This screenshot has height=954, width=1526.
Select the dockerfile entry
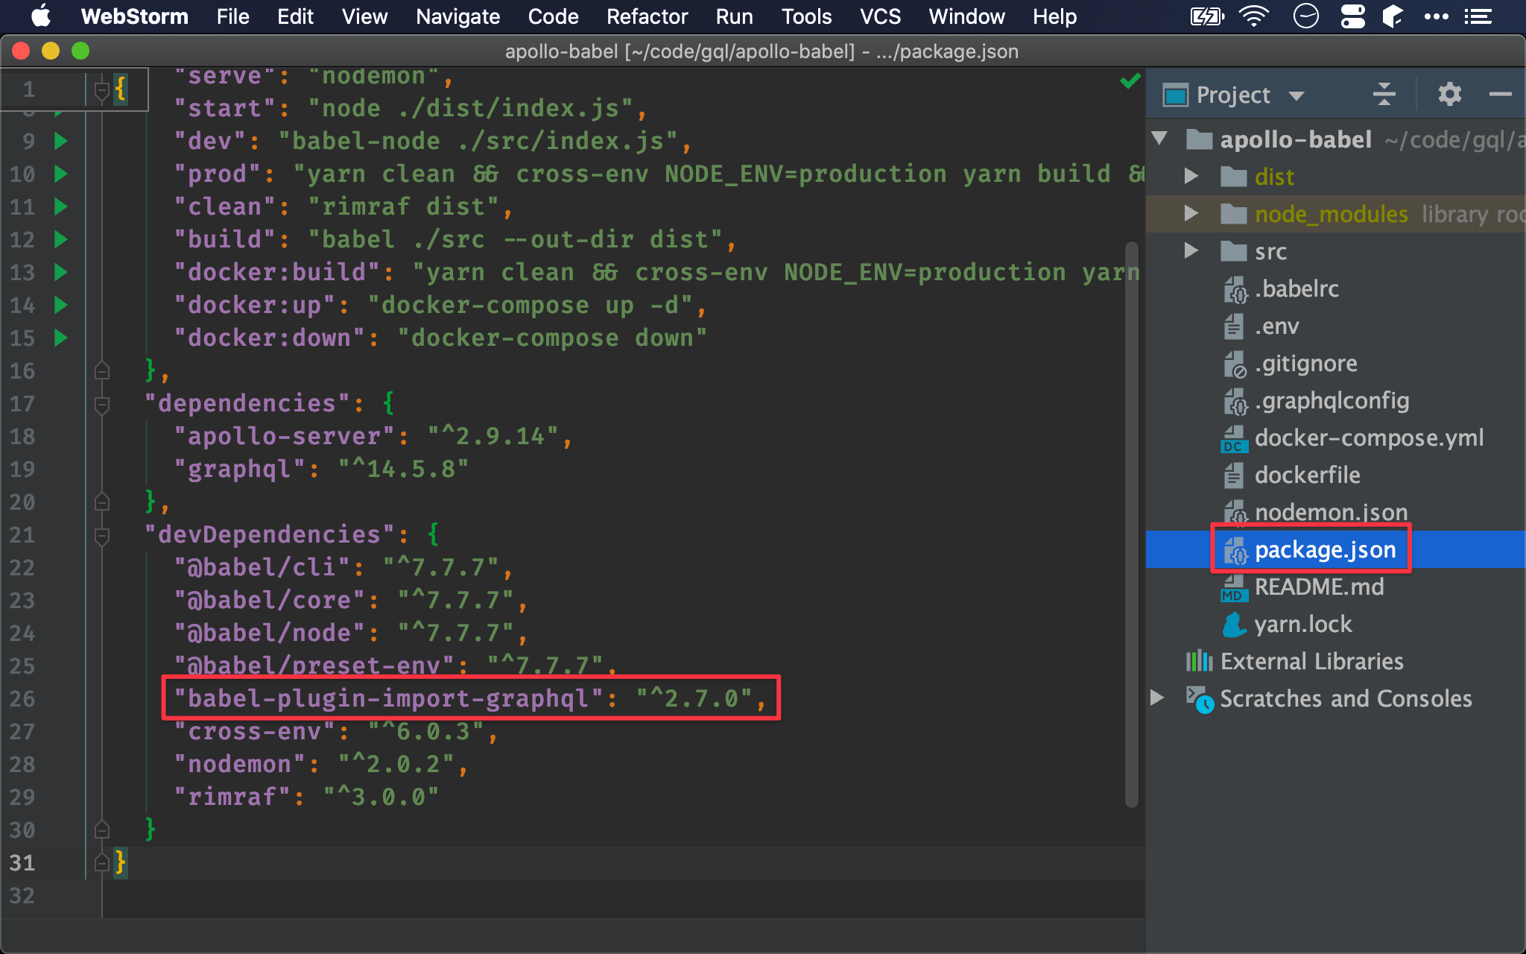1308,475
